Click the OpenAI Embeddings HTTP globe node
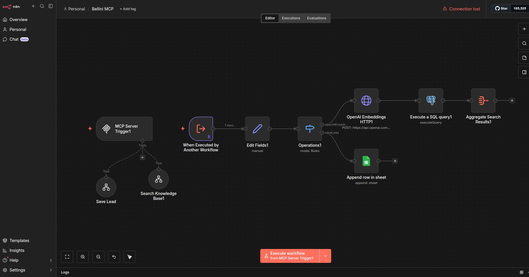This screenshot has width=529, height=277. pos(366,101)
